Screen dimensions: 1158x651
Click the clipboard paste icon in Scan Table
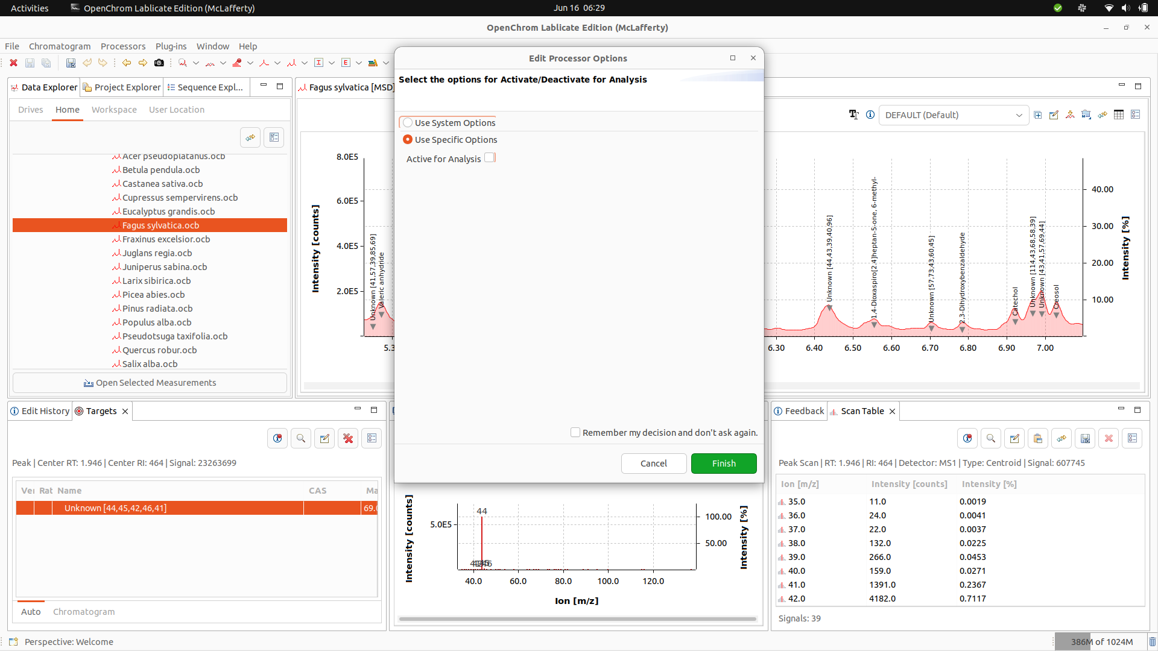[1038, 438]
